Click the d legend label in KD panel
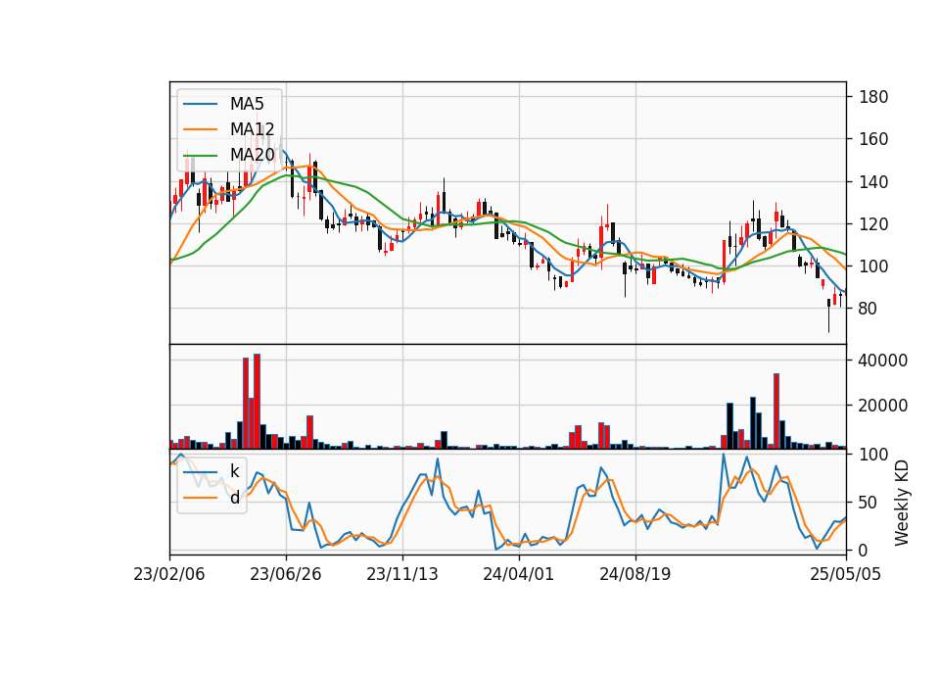Screen dimensions: 940x676 click(234, 498)
